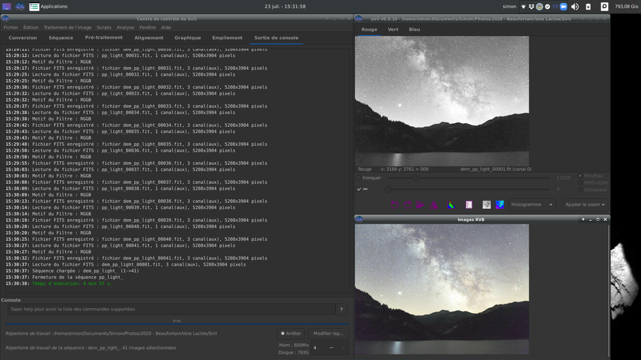This screenshot has width=641, height=360.
Task: Click the rotate clockwise icon
Action: coord(407,205)
